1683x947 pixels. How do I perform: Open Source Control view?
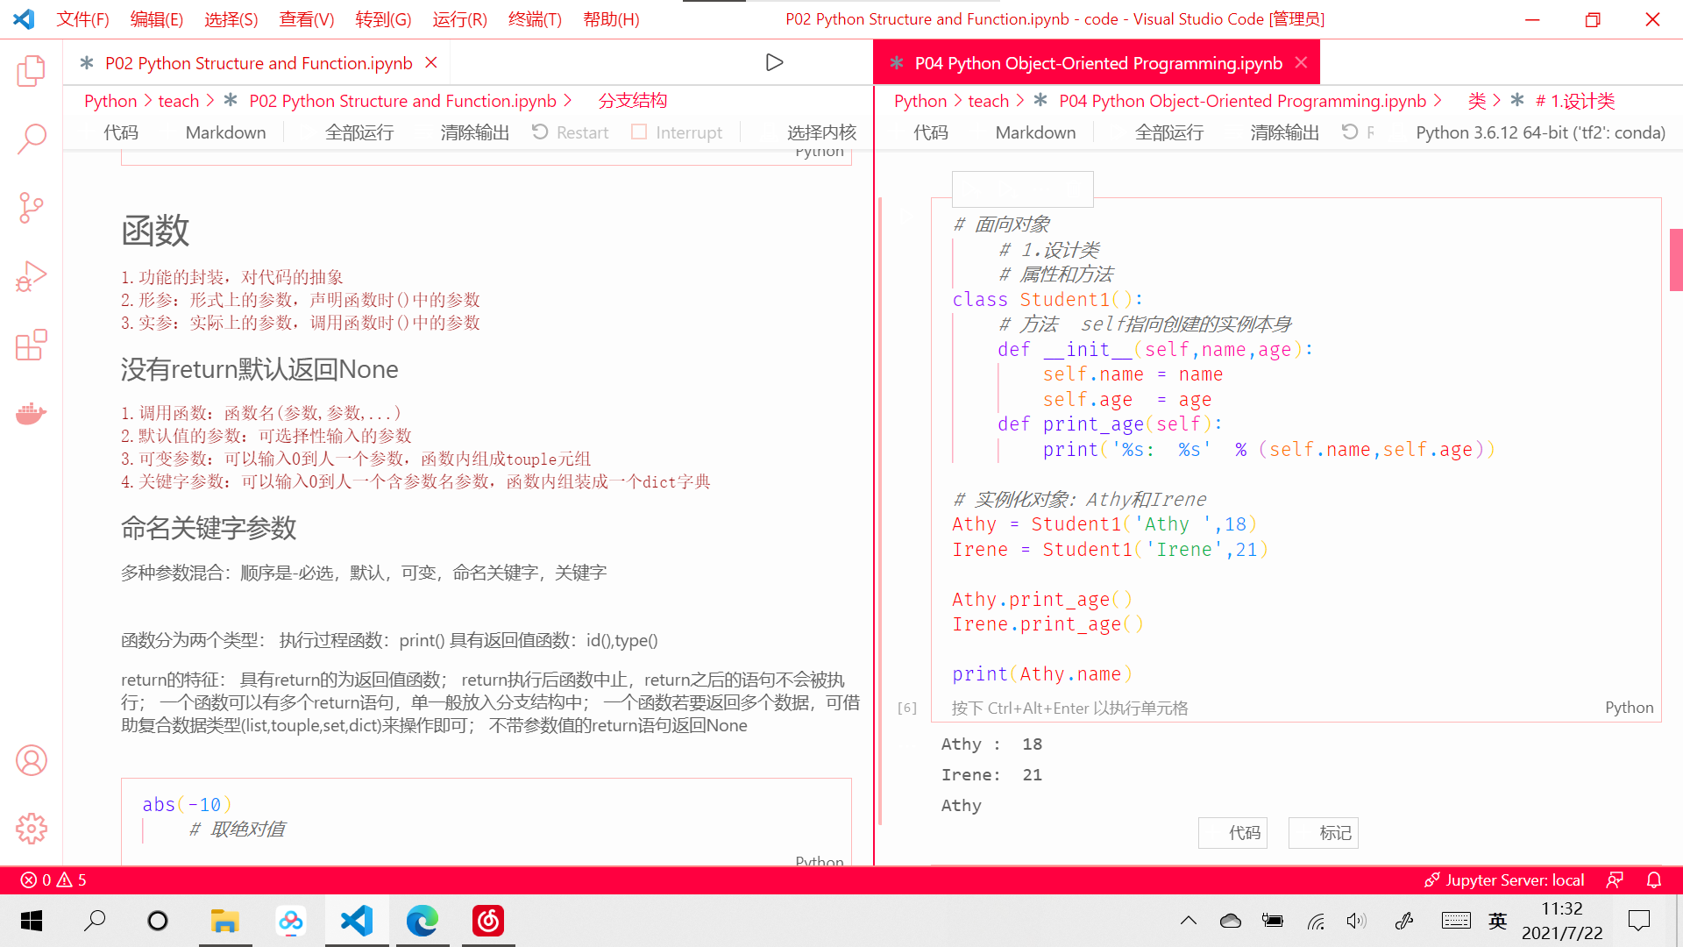coord(32,208)
